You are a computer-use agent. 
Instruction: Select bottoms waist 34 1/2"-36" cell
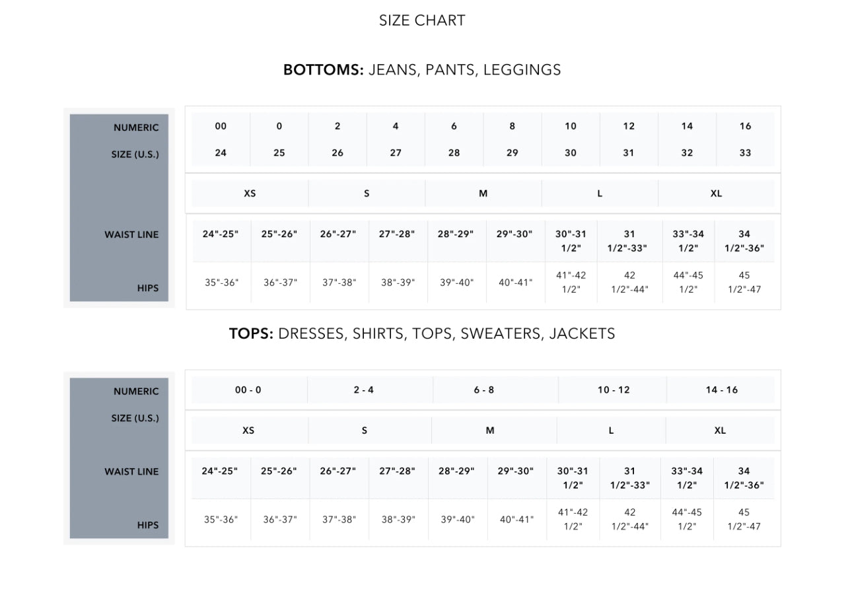(744, 241)
